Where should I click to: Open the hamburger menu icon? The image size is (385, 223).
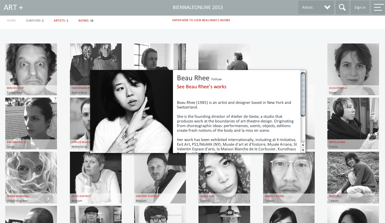pos(378,7)
